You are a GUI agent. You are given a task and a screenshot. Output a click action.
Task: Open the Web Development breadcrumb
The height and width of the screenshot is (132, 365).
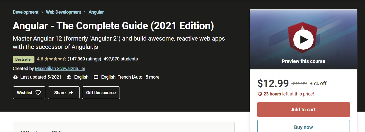(64, 12)
